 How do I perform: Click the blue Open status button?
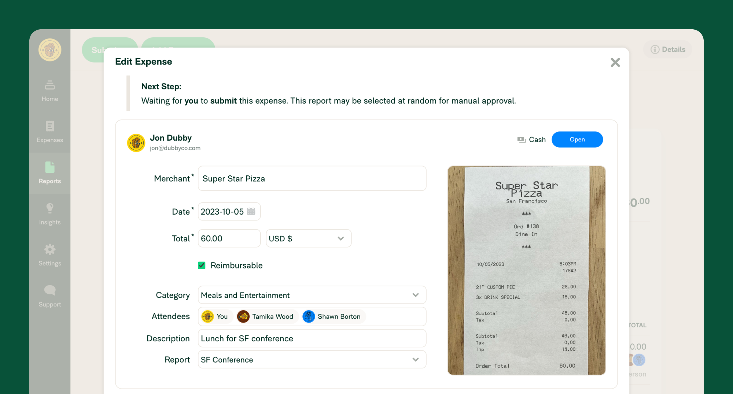tap(577, 140)
